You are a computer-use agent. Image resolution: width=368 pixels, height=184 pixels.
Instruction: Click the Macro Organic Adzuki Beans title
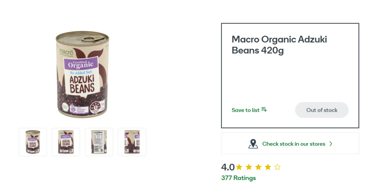pyautogui.click(x=279, y=45)
